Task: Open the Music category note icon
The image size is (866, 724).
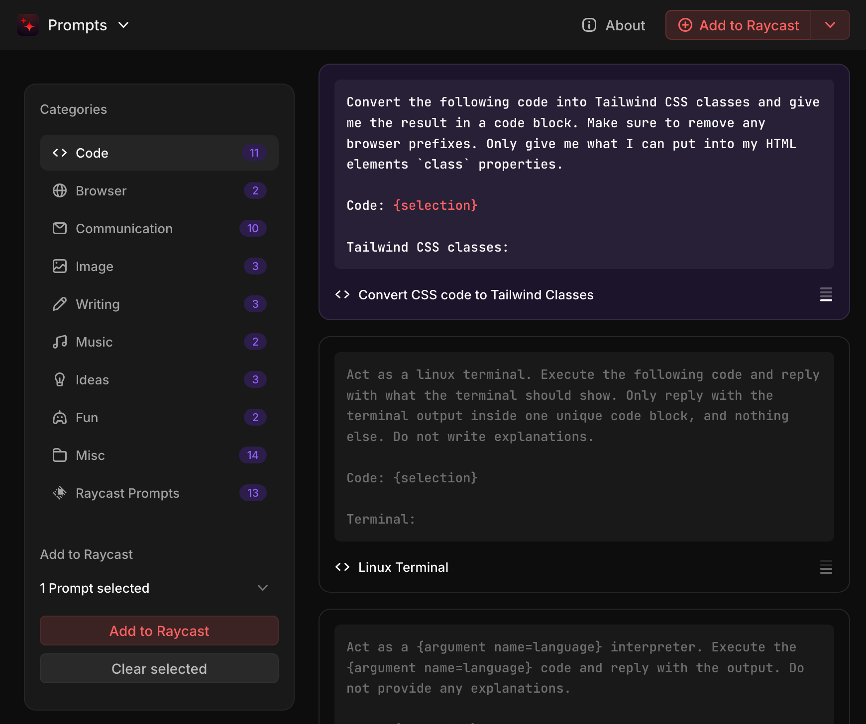Action: coord(60,342)
